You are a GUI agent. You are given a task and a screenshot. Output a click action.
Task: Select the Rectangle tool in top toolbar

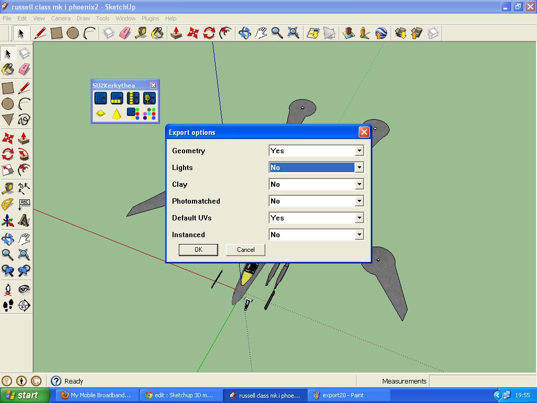click(x=57, y=33)
